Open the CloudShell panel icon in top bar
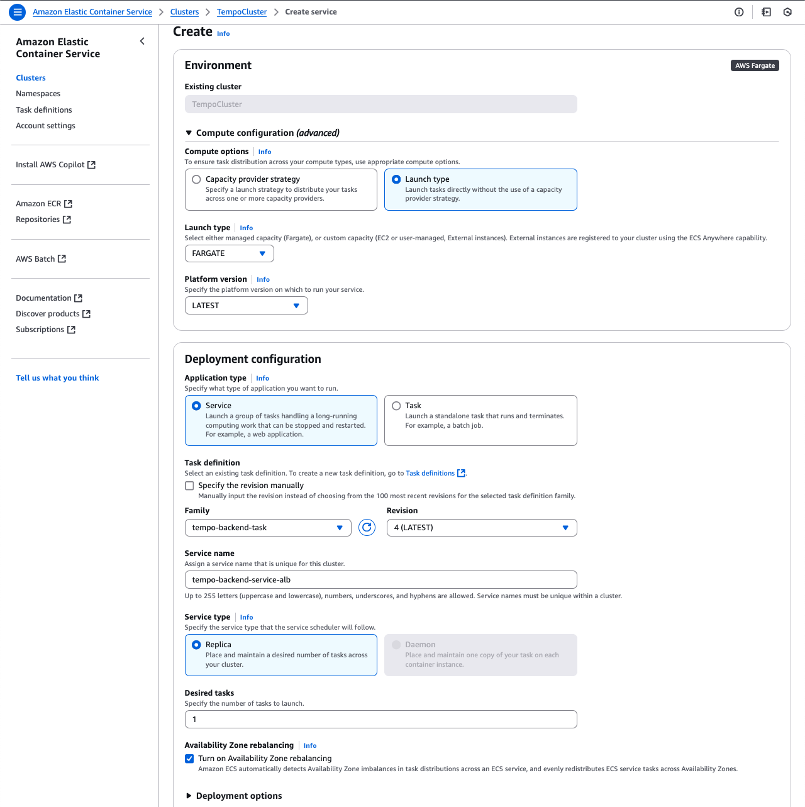The image size is (805, 807). [x=766, y=12]
